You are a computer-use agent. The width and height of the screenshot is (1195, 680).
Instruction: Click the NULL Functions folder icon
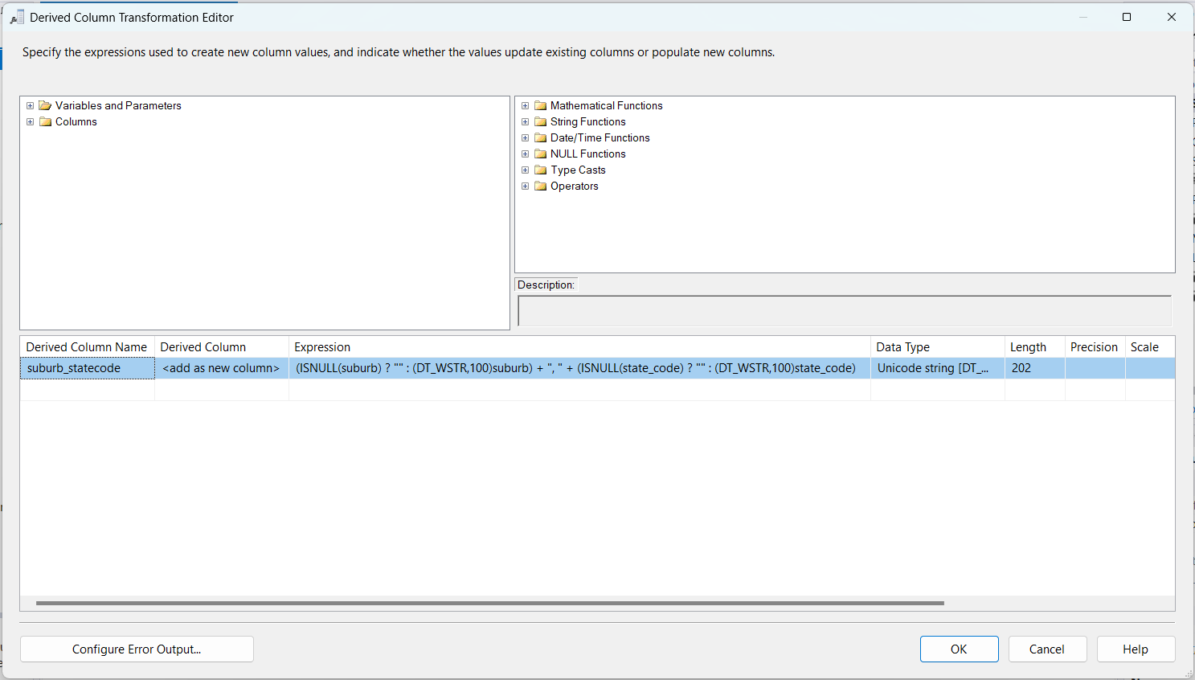[x=541, y=154]
